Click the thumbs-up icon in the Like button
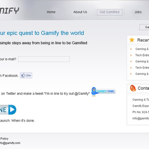 [23, 75]
